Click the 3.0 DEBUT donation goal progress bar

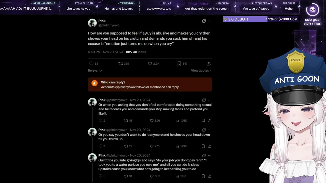click(x=260, y=19)
